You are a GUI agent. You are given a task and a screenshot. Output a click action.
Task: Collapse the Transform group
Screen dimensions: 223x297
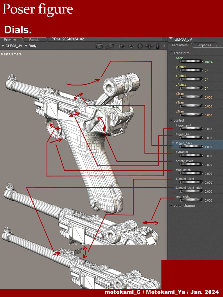pos(171,53)
